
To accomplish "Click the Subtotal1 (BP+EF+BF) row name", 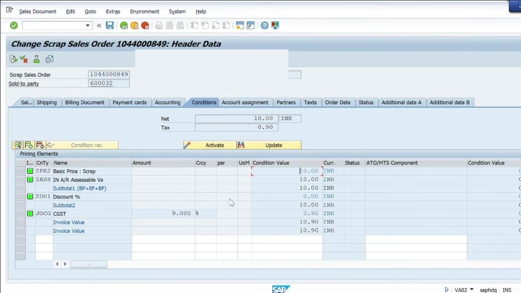I will point(79,188).
